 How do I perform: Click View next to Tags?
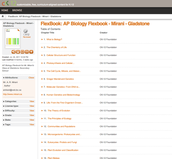click(32, 125)
